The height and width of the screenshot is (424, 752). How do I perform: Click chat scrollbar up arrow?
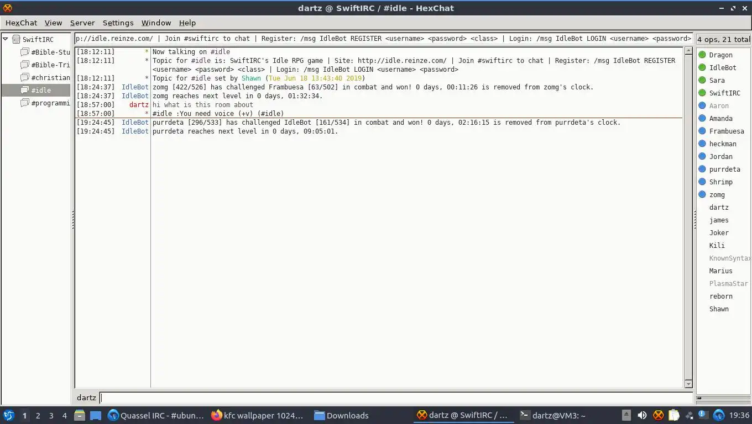click(x=688, y=51)
